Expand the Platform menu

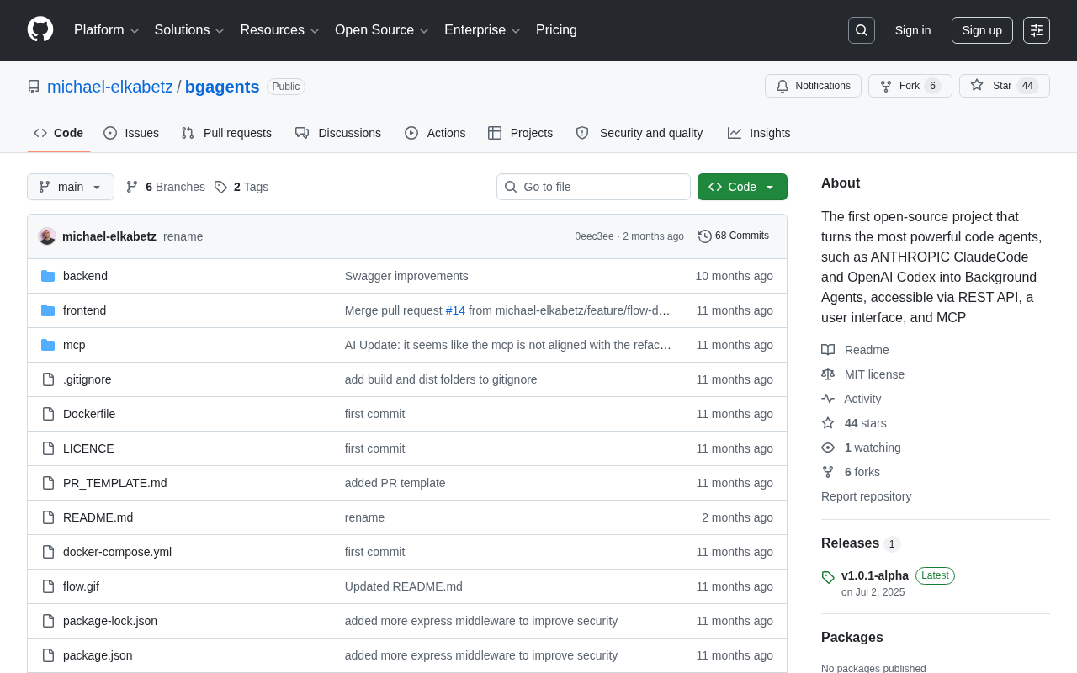(x=107, y=30)
